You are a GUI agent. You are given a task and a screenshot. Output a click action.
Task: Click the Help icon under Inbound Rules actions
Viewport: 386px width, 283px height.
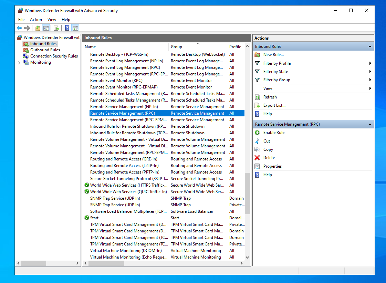tap(257, 114)
